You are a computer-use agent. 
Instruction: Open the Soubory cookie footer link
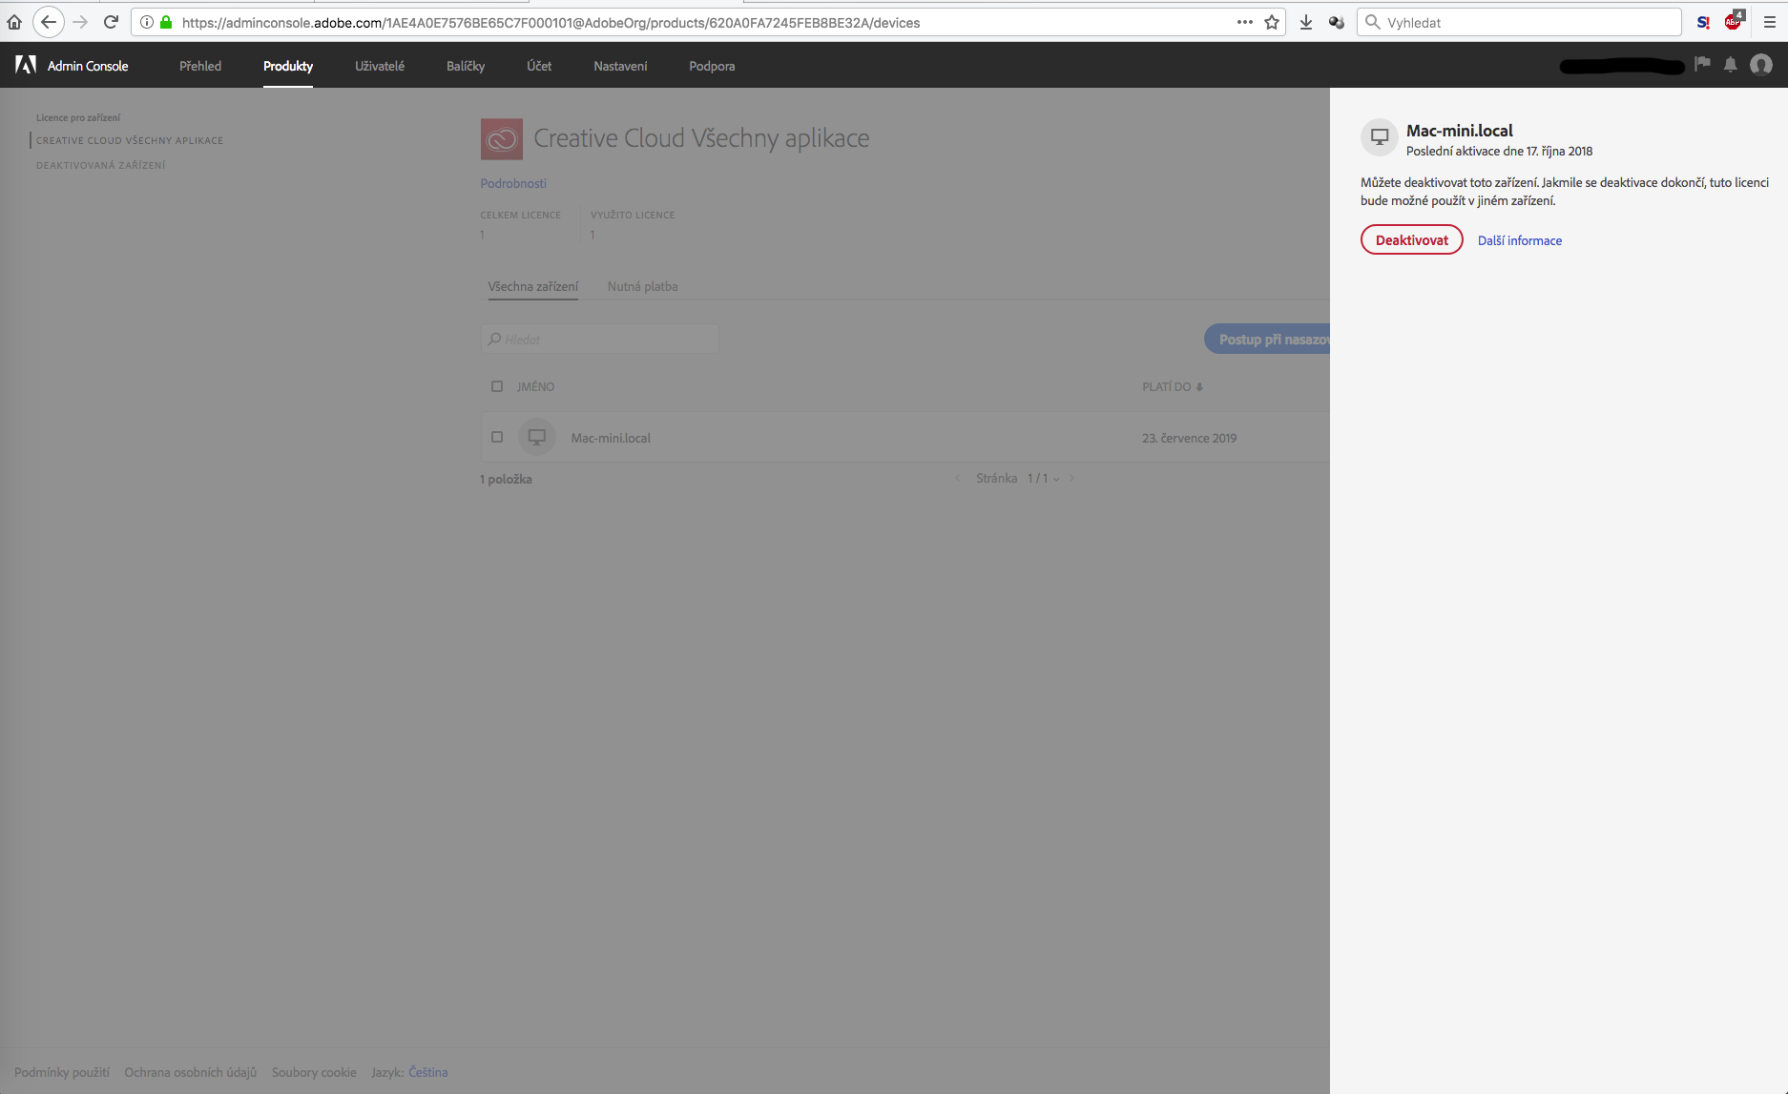pos(314,1072)
